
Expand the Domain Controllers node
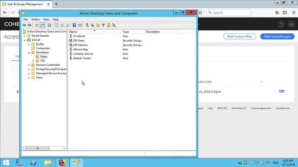(29, 65)
